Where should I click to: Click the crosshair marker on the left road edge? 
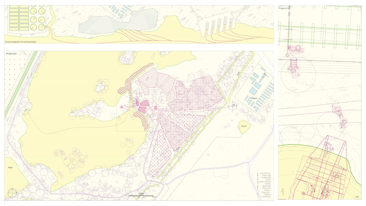coord(25,111)
